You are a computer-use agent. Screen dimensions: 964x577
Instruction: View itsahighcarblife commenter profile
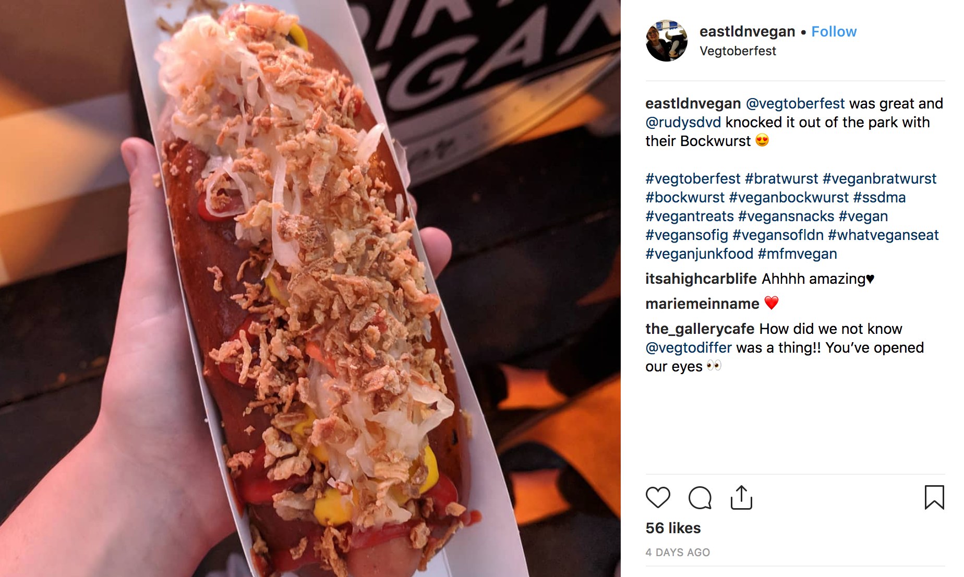click(x=701, y=279)
